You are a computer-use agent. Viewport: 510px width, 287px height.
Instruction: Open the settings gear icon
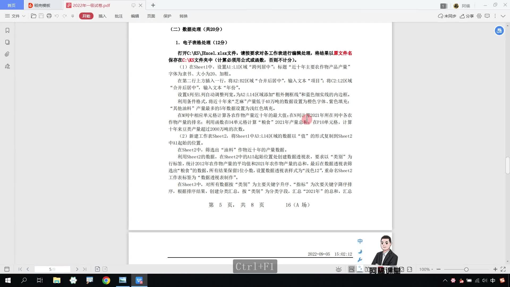(479, 16)
